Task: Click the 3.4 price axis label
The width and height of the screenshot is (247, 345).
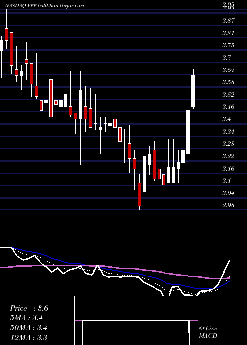Action: pyautogui.click(x=226, y=119)
